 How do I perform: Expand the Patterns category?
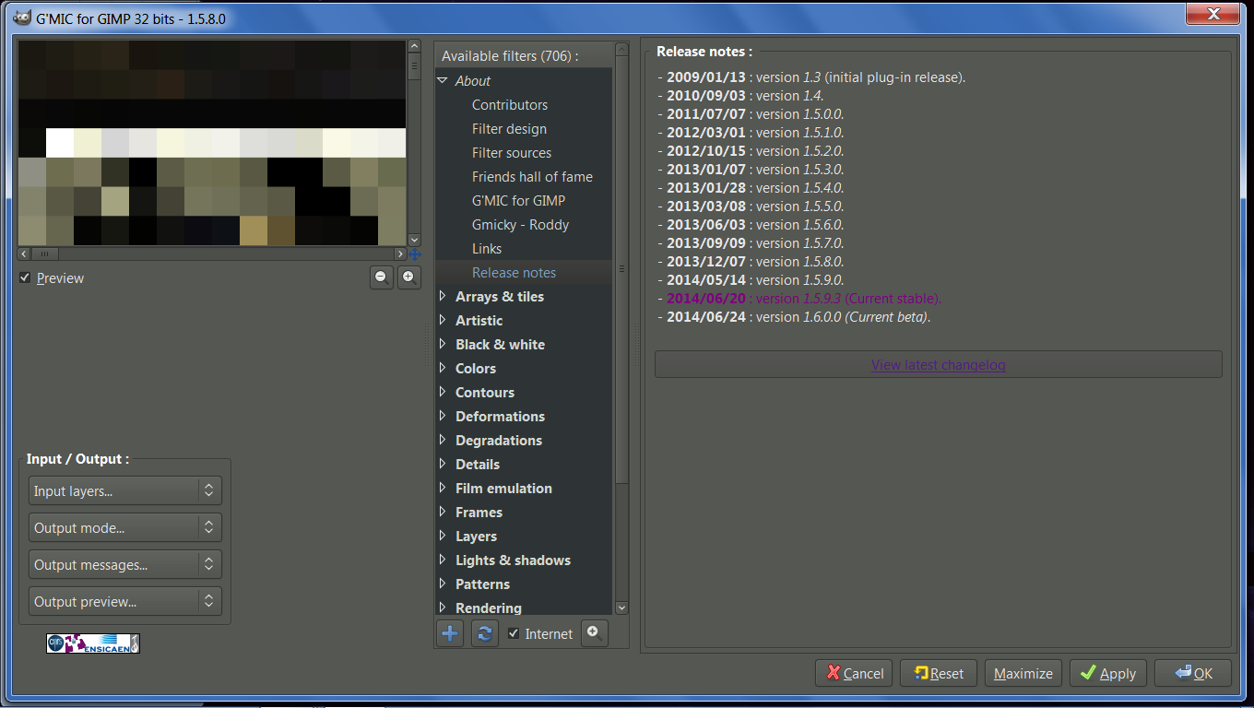pos(444,584)
